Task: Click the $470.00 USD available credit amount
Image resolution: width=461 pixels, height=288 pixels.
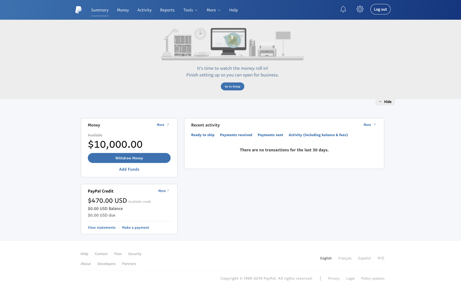Action: [x=107, y=201]
